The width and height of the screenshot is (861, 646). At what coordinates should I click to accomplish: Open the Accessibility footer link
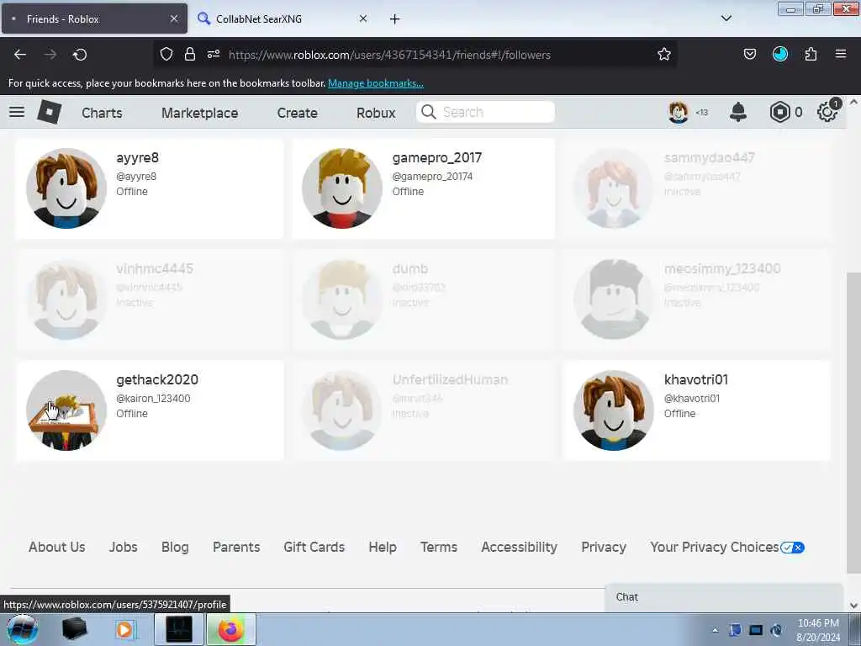pos(519,547)
